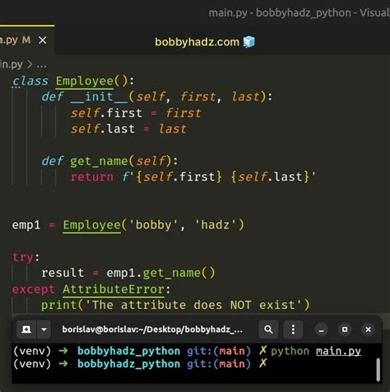
Task: Close the main.py editor tab
Action: pyautogui.click(x=43, y=40)
